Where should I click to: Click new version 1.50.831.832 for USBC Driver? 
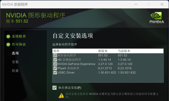click(107, 72)
